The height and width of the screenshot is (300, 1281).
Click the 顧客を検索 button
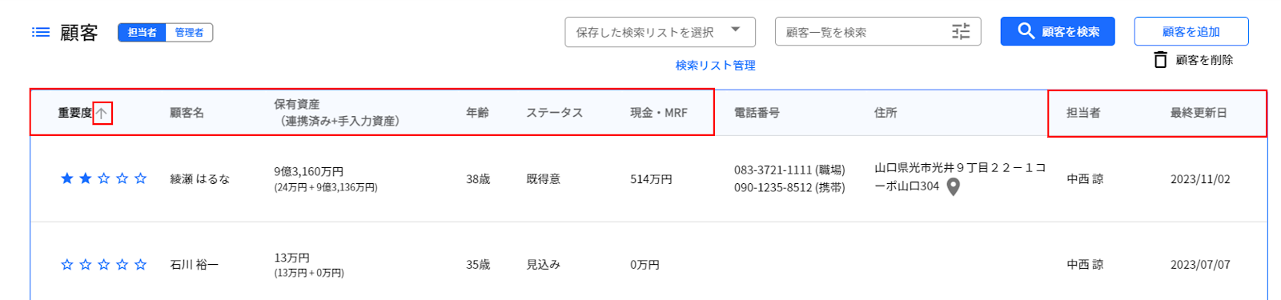pyautogui.click(x=1058, y=31)
